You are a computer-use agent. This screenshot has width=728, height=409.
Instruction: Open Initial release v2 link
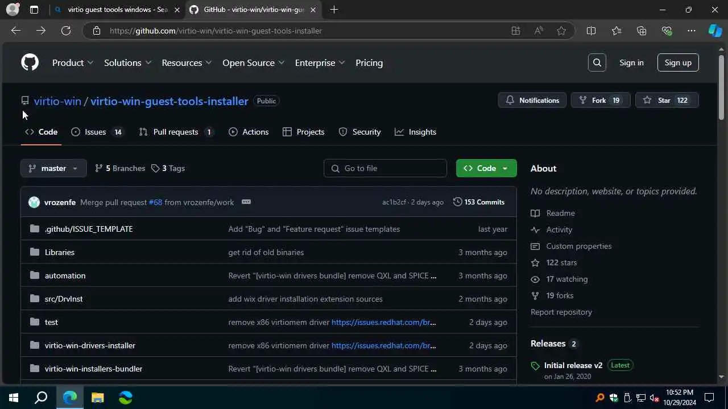[573, 365]
